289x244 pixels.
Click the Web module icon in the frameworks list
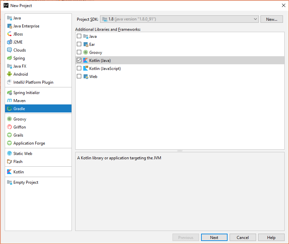[x=86, y=76]
